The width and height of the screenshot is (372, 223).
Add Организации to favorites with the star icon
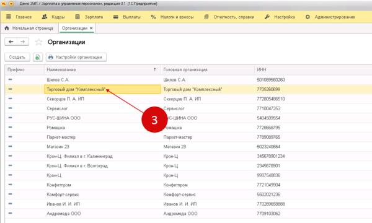point(38,42)
